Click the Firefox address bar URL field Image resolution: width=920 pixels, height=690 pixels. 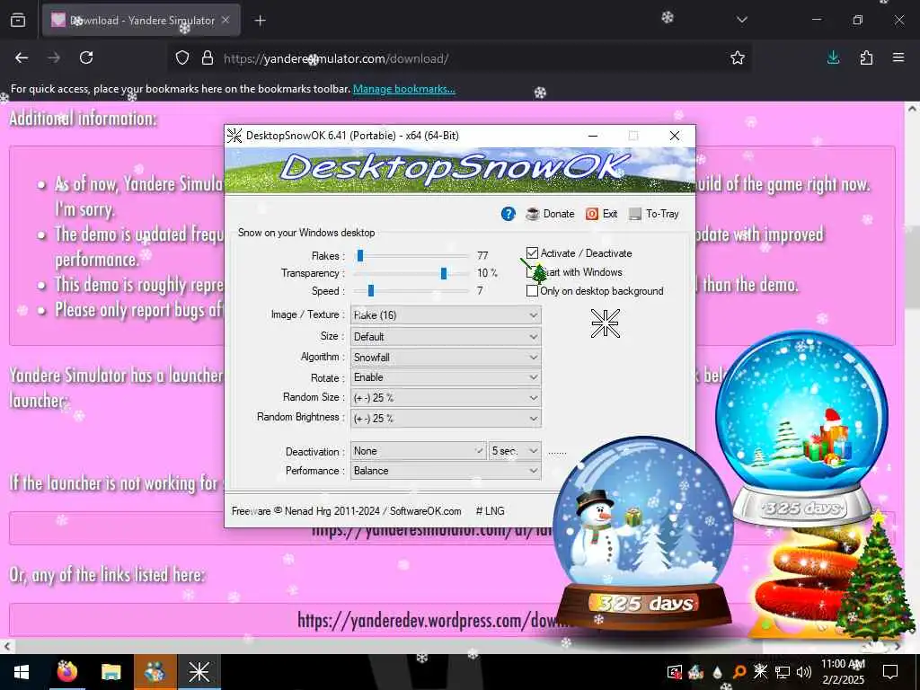pos(457,58)
